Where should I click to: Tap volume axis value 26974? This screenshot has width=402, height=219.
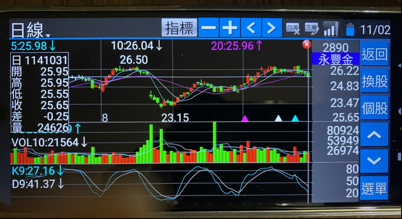click(x=343, y=151)
